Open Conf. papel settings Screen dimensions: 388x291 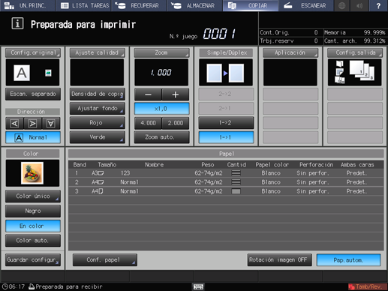tap(105, 260)
